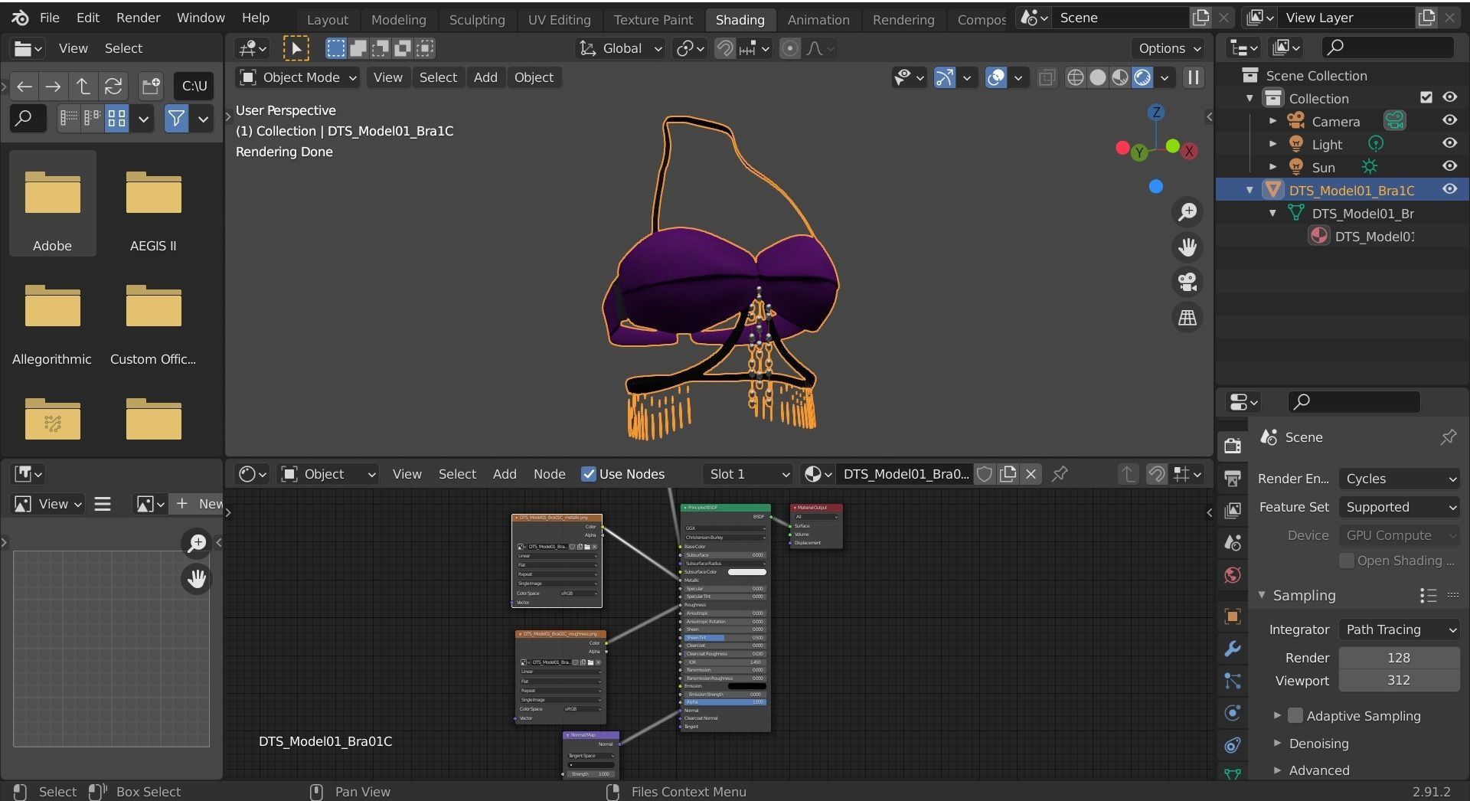
Task: Toggle snapping magnet in viewport header
Action: [724, 48]
